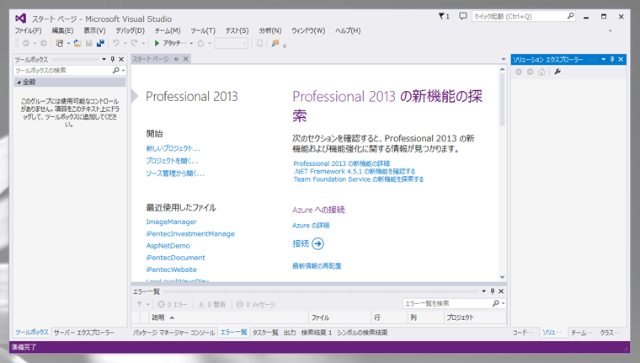The image size is (640, 363).
Task: Click the New Project toolbar icon
Action: coord(60,43)
